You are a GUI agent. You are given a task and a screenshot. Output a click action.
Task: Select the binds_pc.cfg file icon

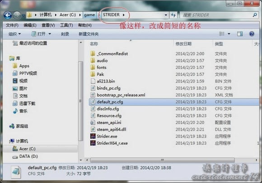coord(93,88)
